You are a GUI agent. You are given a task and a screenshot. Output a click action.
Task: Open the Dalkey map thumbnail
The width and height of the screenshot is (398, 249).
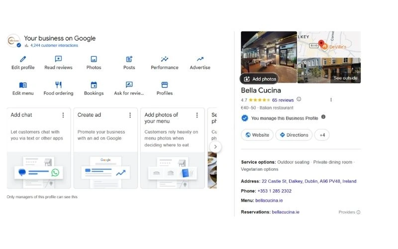point(329,44)
